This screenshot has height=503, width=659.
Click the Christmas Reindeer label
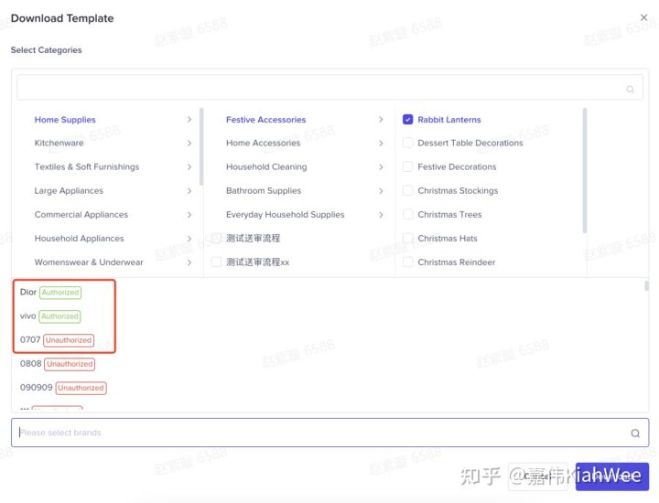click(x=456, y=262)
